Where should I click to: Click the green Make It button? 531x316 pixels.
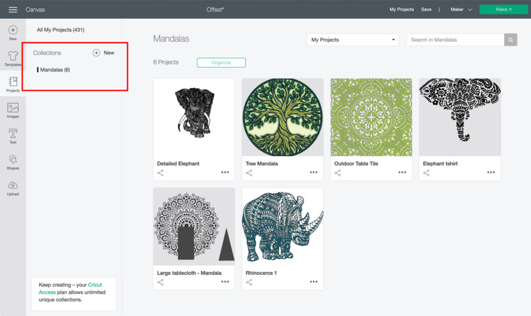tap(504, 9)
